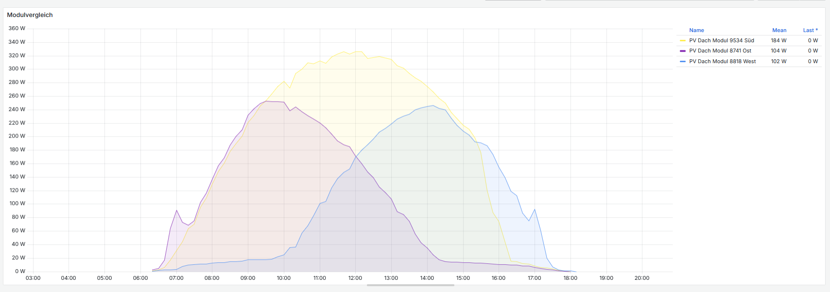Click the 184 W mean value

(778, 41)
